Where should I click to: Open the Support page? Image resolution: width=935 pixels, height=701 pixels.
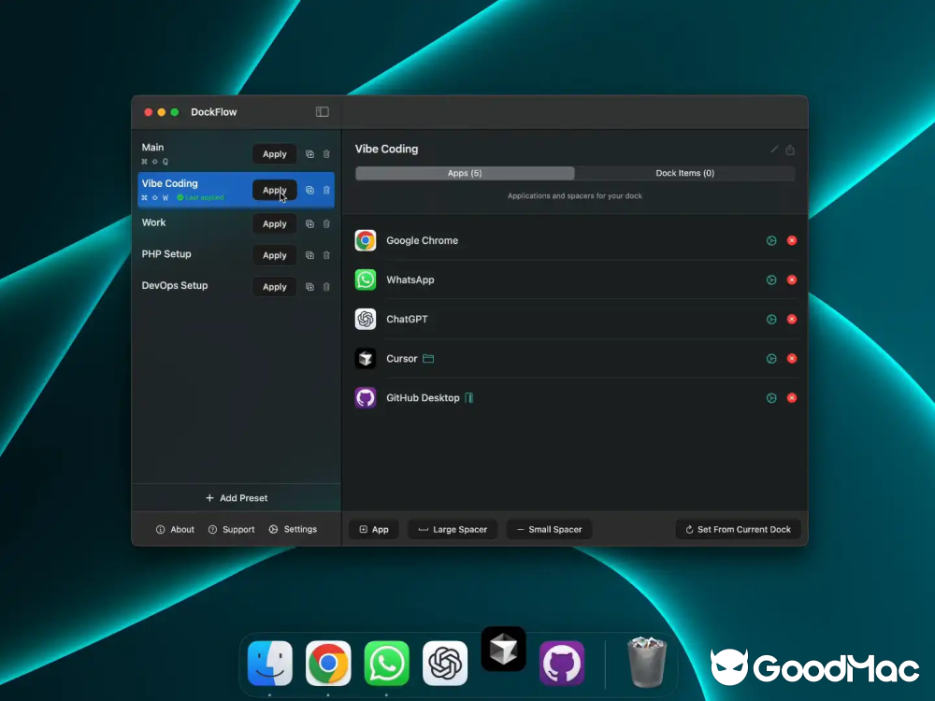(x=231, y=529)
